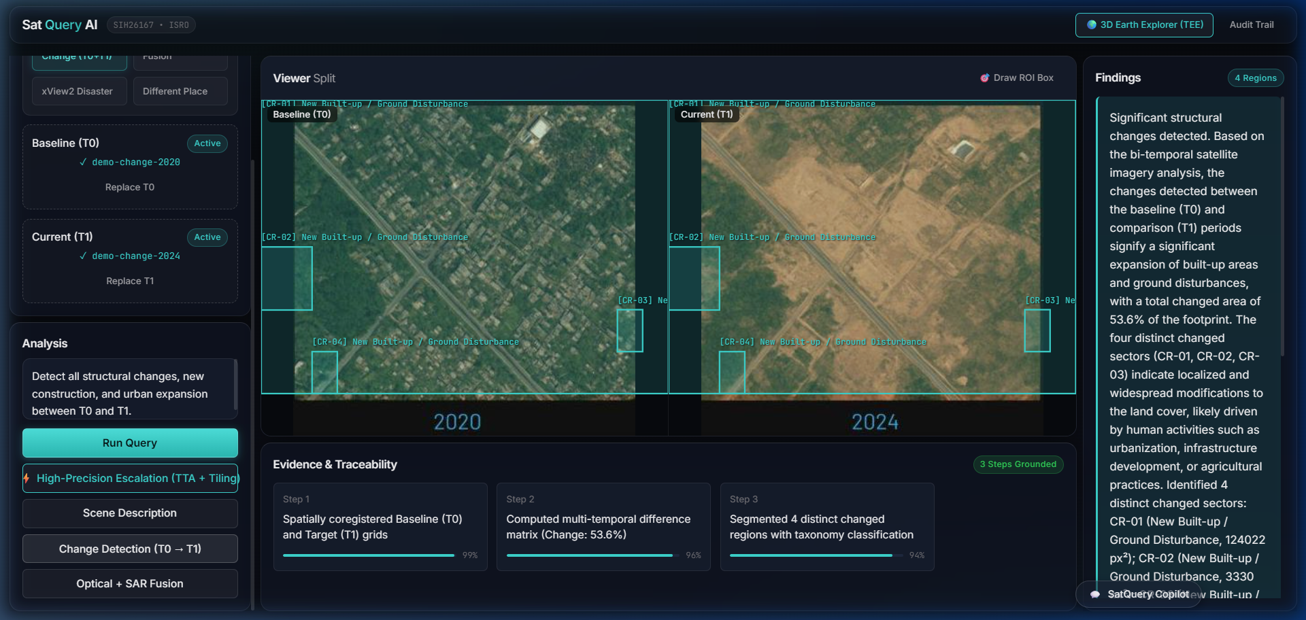Open the 3D Earth Explorer (TEE)
The width and height of the screenshot is (1306, 620).
(x=1144, y=25)
